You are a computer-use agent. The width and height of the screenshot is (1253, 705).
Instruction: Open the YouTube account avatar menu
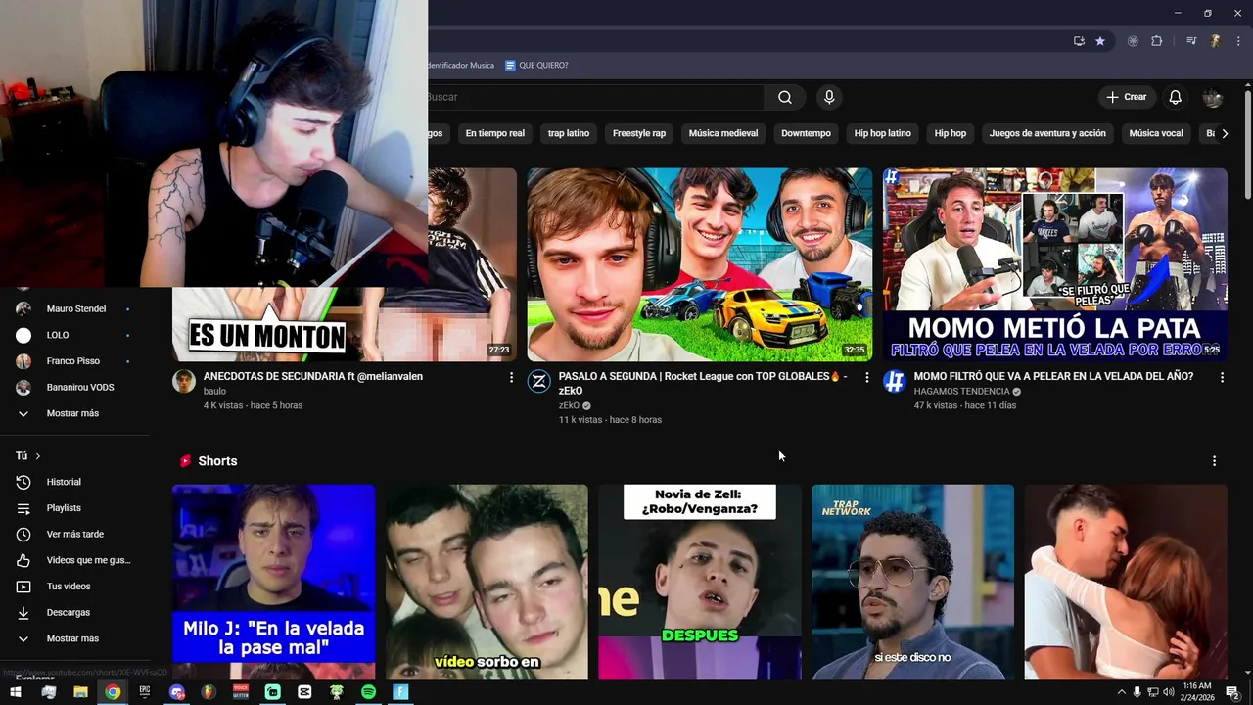(x=1213, y=97)
